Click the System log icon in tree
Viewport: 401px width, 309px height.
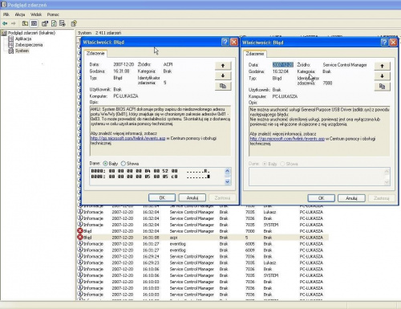pos(11,51)
